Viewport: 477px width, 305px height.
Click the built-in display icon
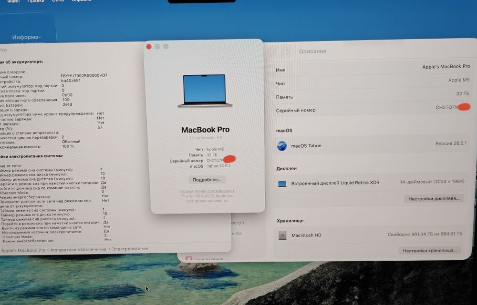tap(282, 184)
